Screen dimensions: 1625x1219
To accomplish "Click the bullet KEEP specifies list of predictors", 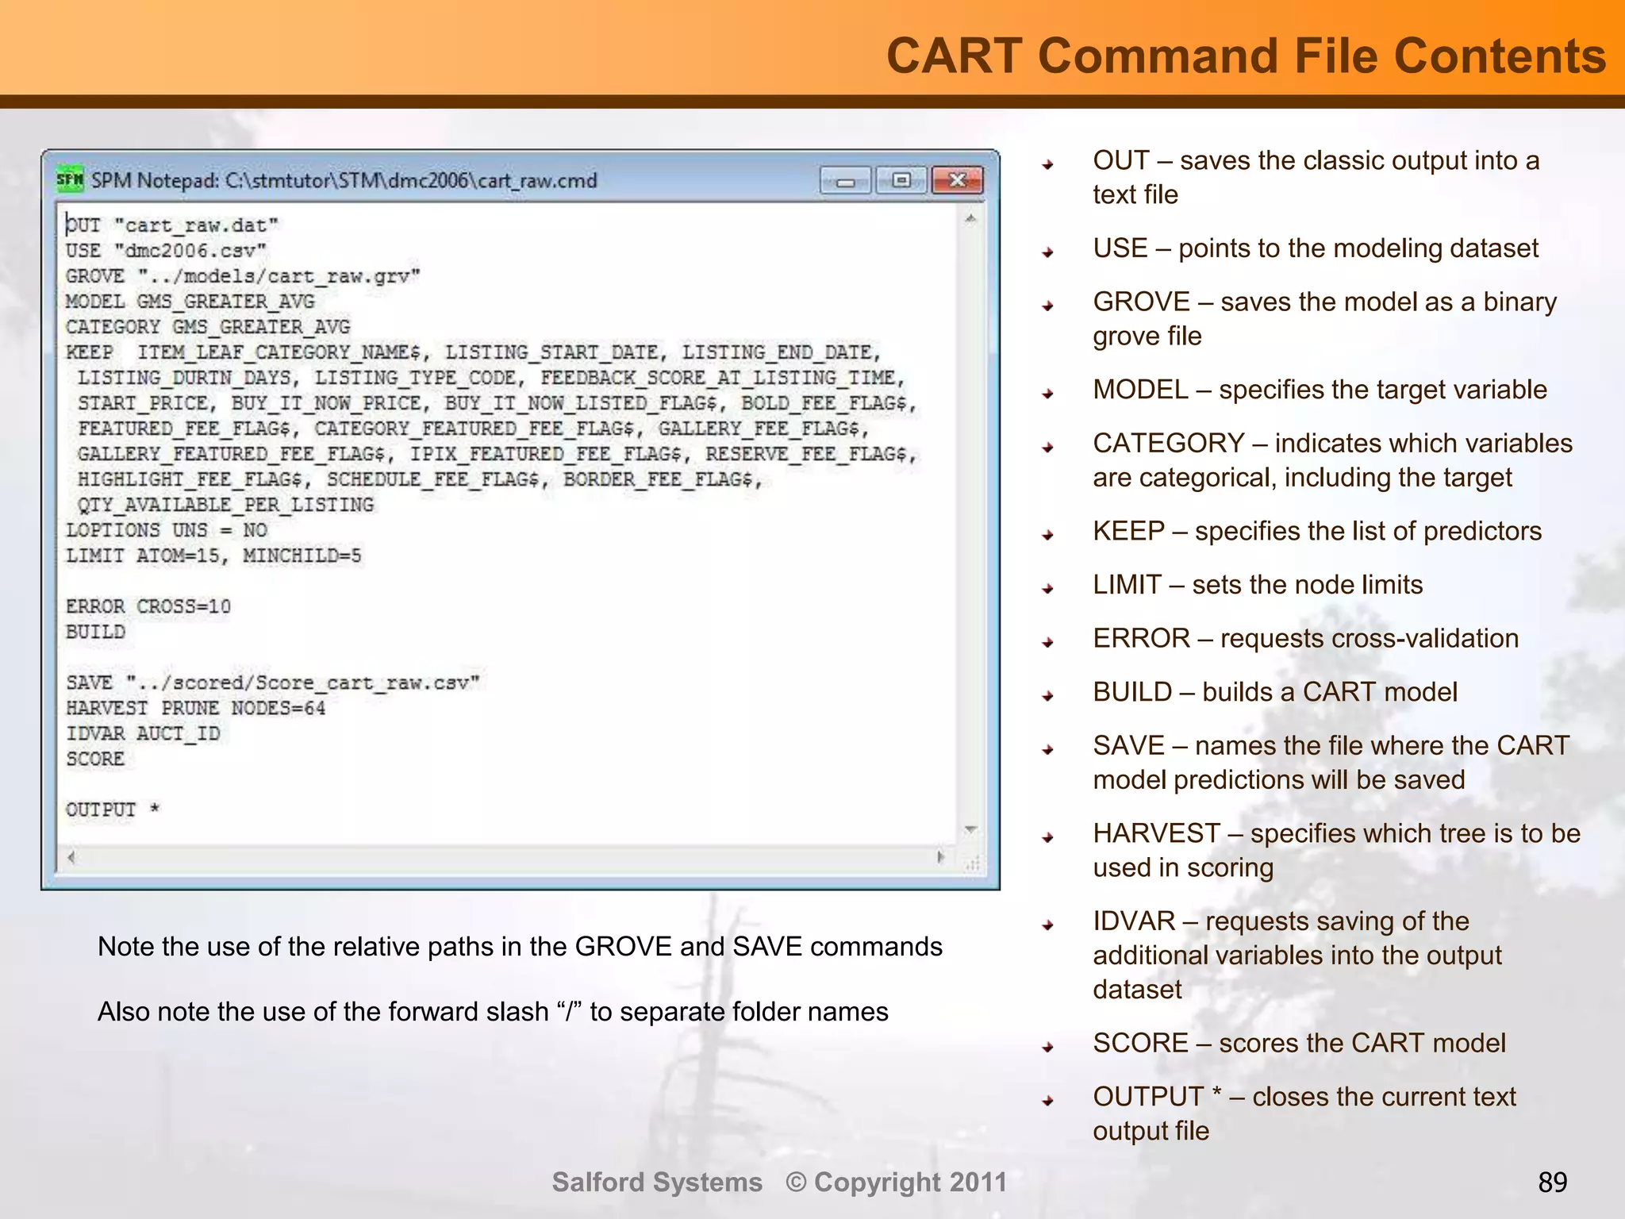I will 1317,531.
